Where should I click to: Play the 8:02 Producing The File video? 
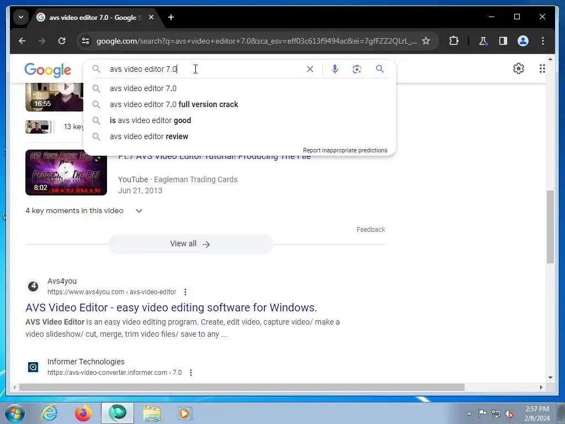66,173
